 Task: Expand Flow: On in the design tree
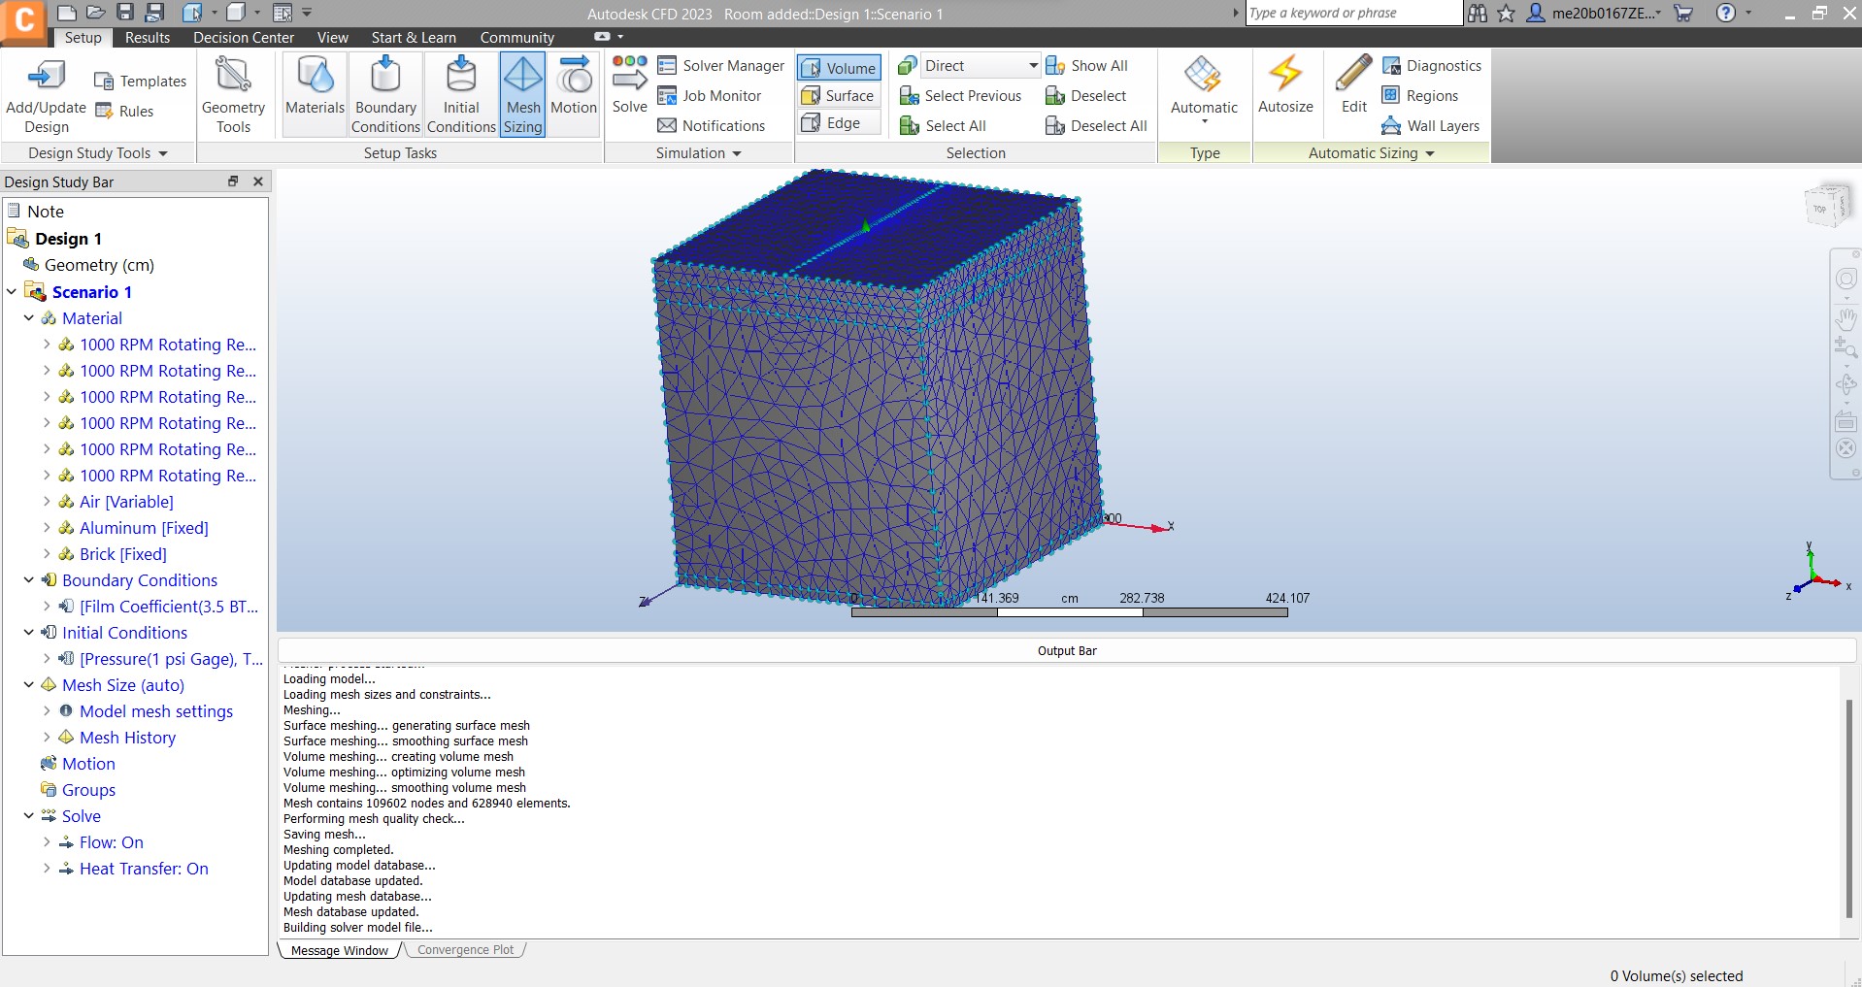tap(47, 842)
